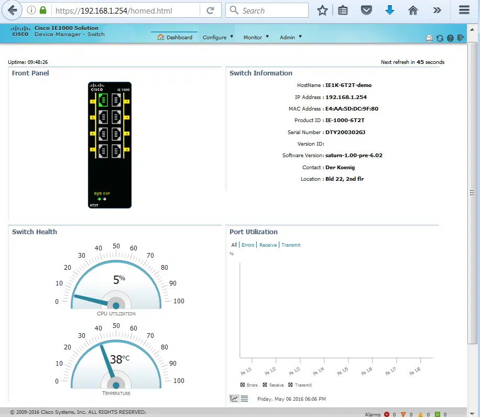Click the Fa 1/5 axis label
This screenshot has width=480, height=417.
[x=342, y=371]
